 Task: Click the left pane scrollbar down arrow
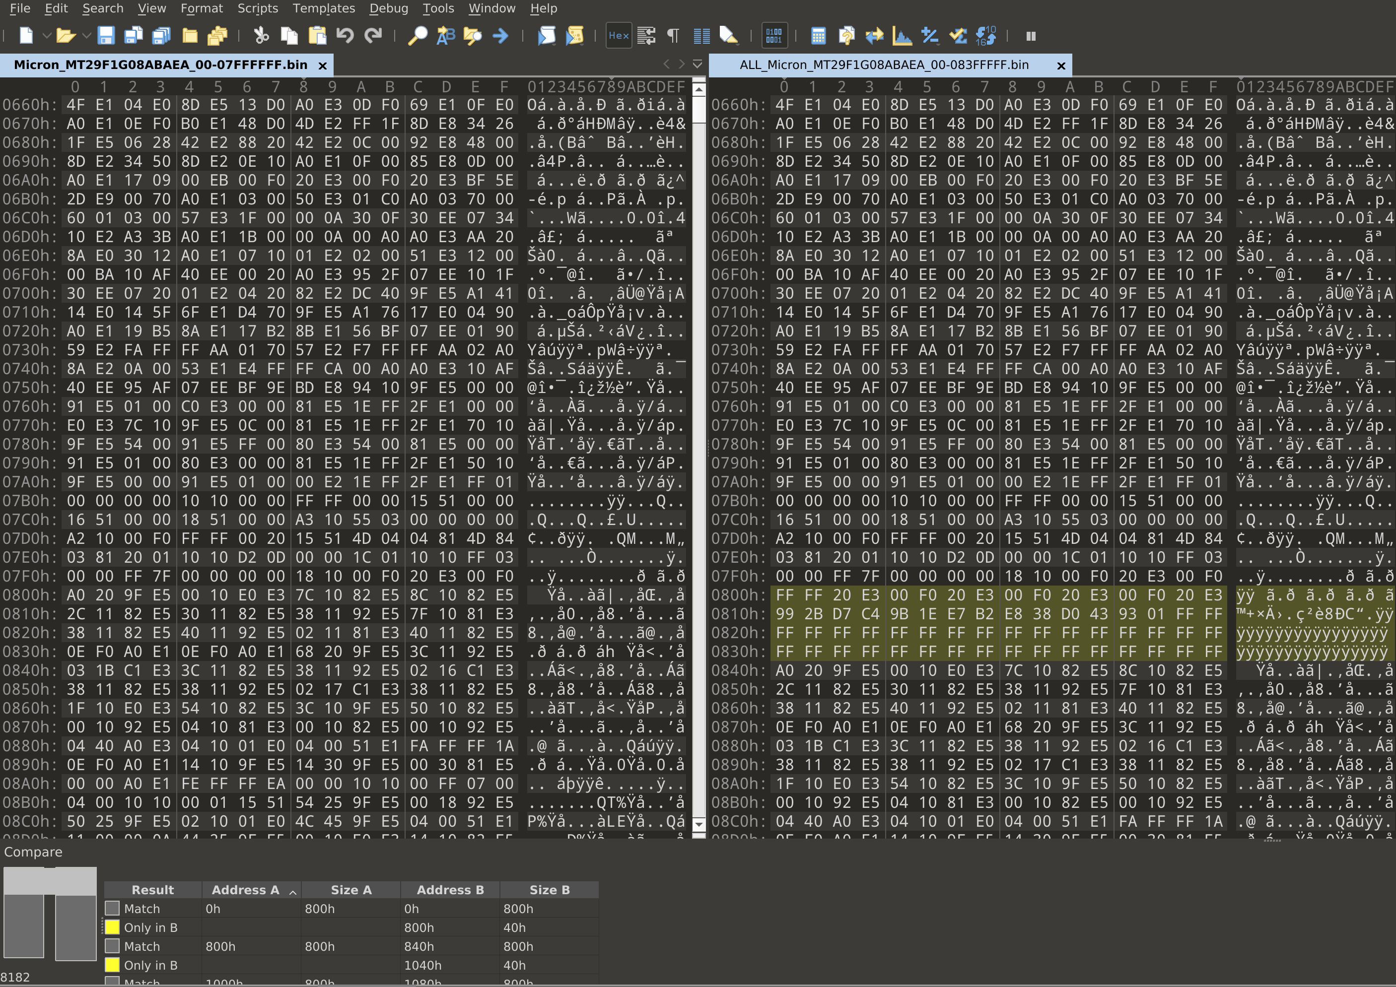click(x=699, y=824)
